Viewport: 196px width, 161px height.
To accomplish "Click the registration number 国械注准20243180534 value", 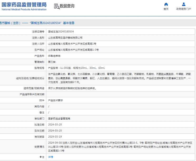I will (x=61, y=32).
